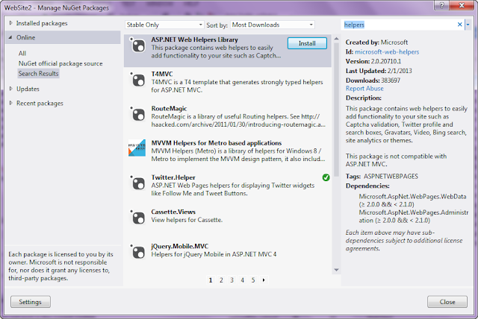The height and width of the screenshot is (319, 478).
Task: Select NuGet official package source
Action: [x=60, y=63]
